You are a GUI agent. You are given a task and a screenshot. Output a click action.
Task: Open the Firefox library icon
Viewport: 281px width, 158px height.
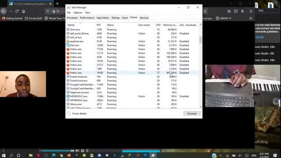(x=229, y=11)
